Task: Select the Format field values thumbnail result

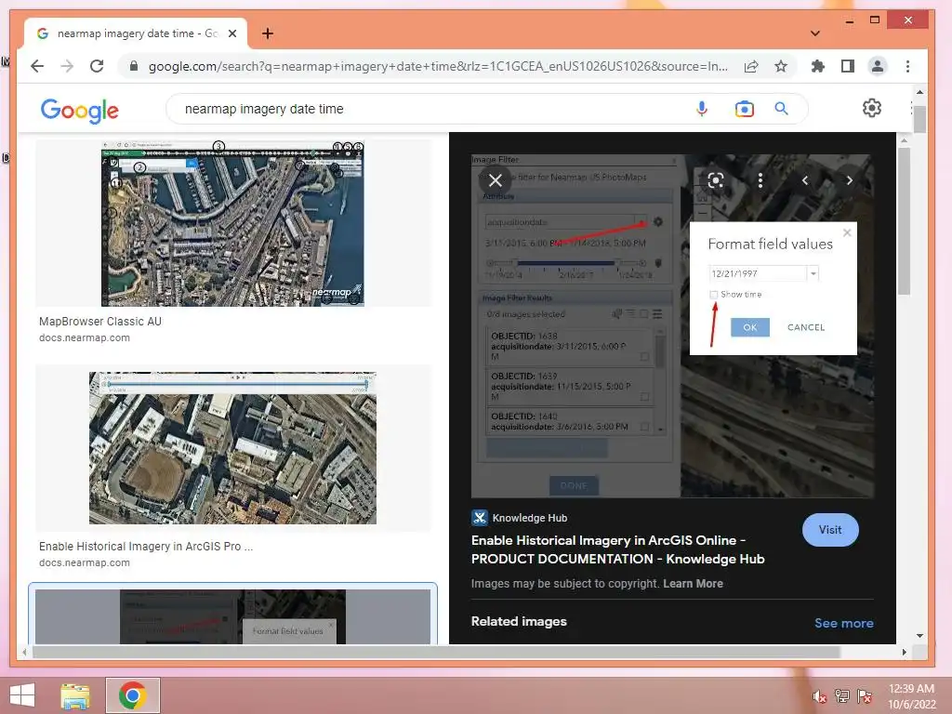Action: pos(232,616)
